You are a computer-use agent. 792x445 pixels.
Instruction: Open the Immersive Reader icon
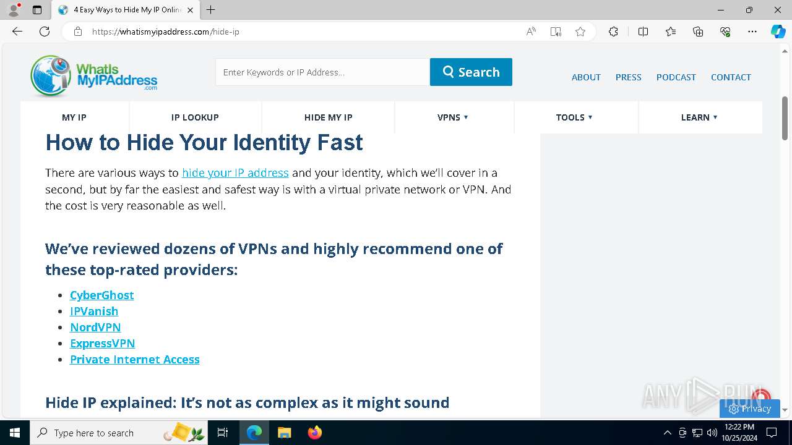[x=556, y=32]
